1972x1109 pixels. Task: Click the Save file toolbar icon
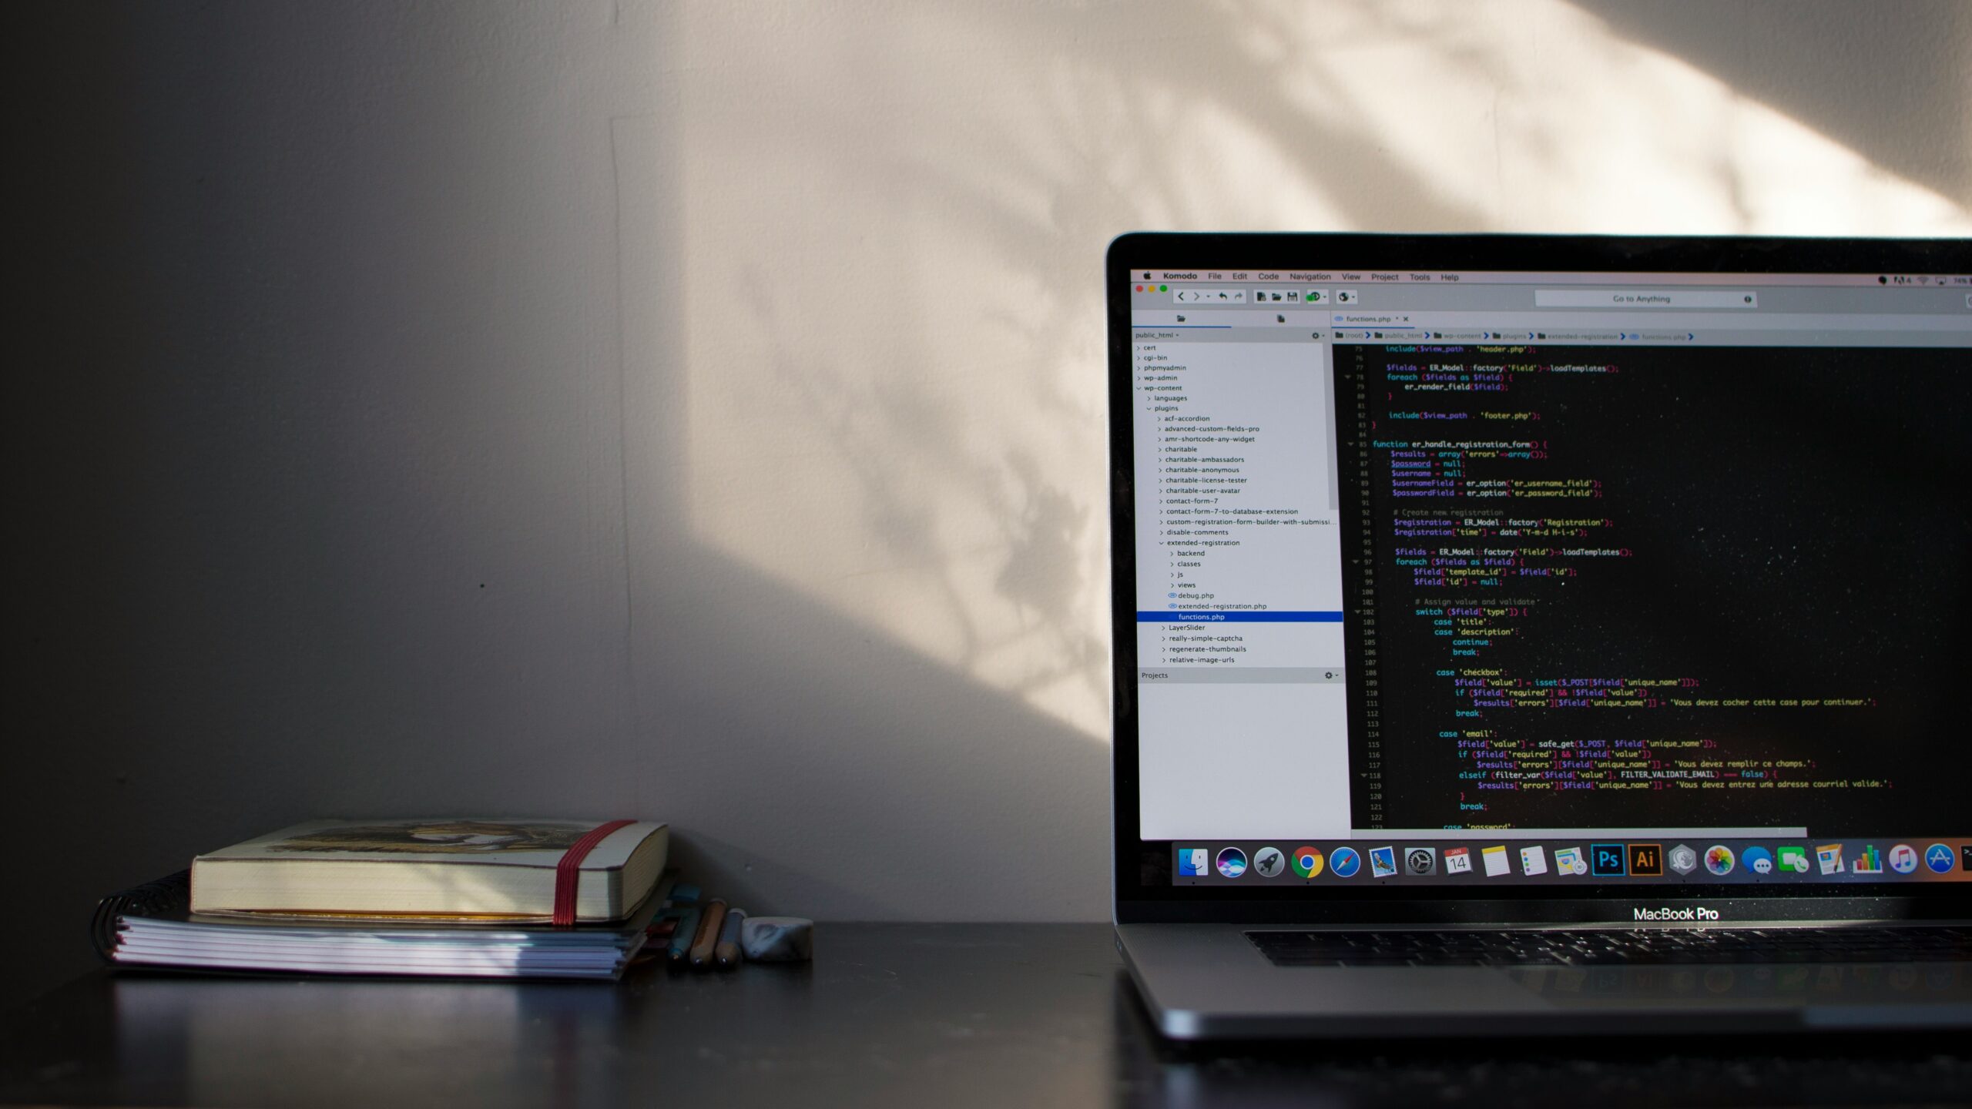(x=1286, y=297)
